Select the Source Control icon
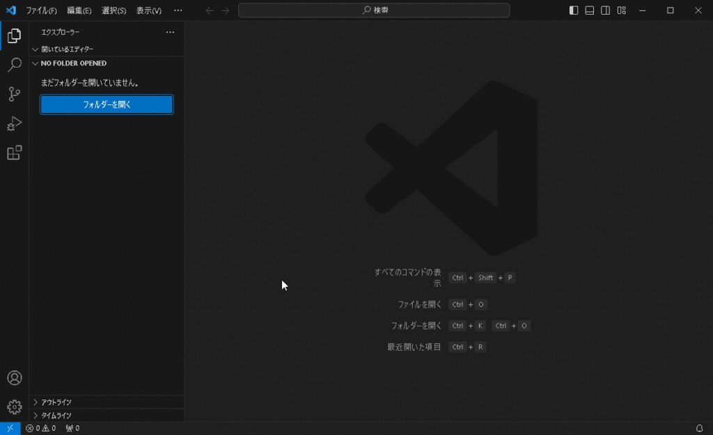The image size is (713, 435). click(13, 95)
